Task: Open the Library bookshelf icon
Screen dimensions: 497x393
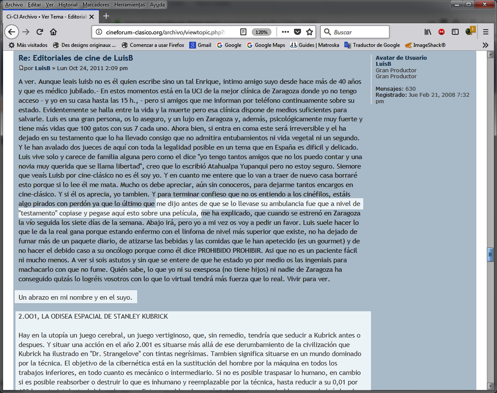Action: click(x=428, y=32)
